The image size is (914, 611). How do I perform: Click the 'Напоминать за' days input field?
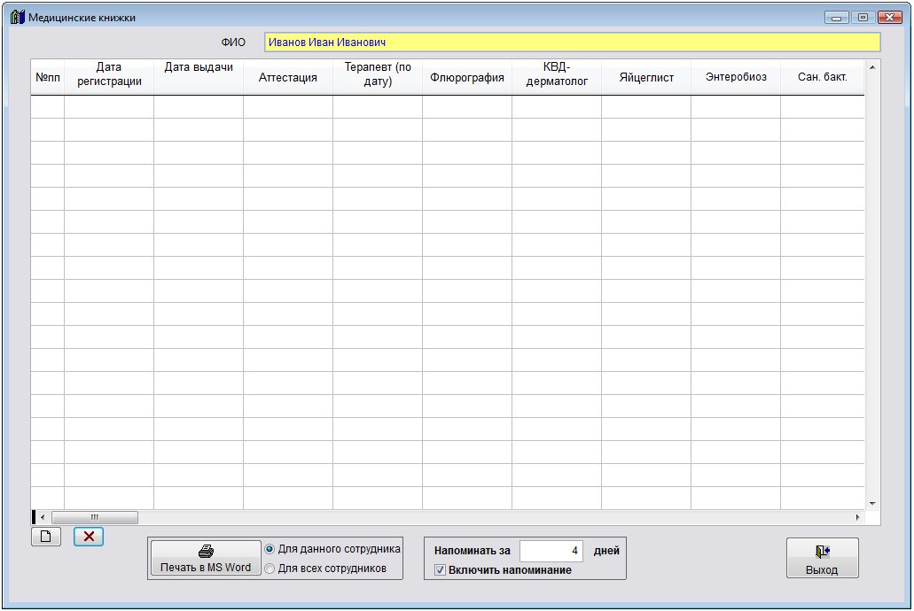[x=551, y=551]
